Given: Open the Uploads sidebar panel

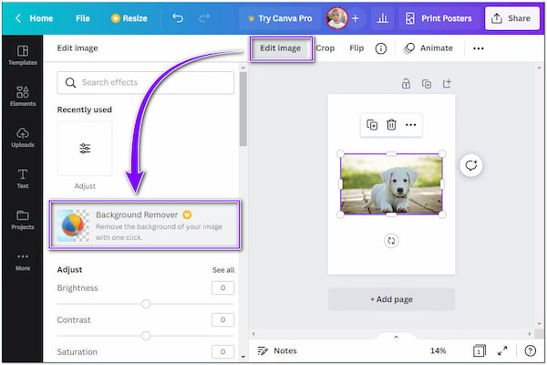Looking at the screenshot, I should point(22,137).
